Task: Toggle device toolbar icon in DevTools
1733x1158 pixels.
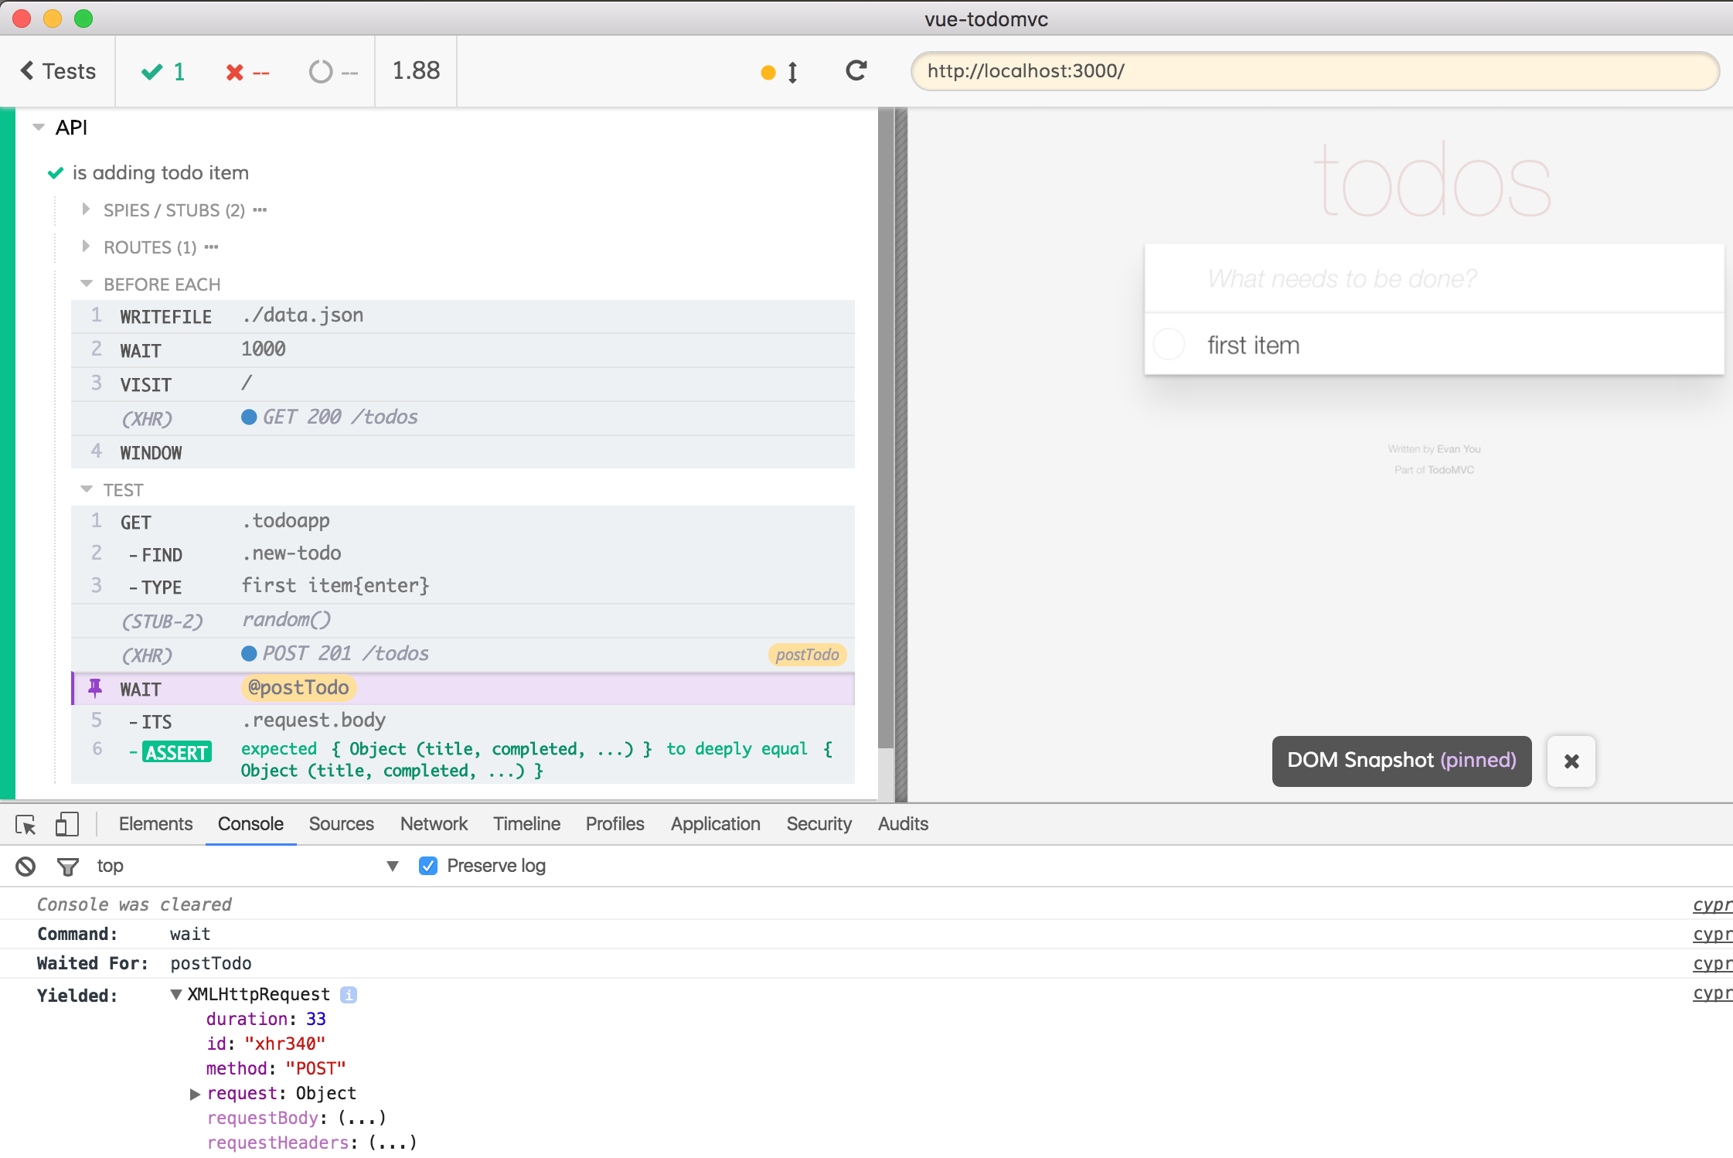Action: pyautogui.click(x=67, y=825)
